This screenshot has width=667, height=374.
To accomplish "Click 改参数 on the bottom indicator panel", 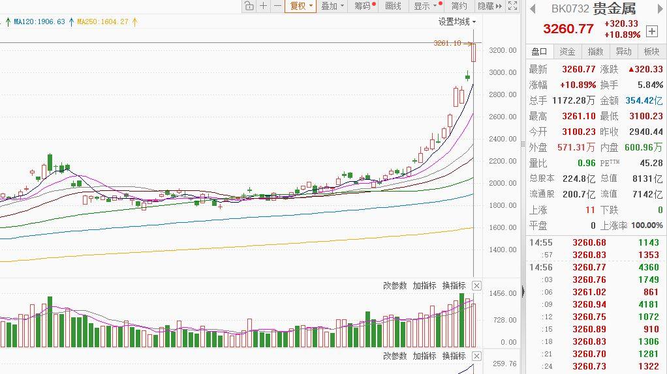I will pos(395,356).
